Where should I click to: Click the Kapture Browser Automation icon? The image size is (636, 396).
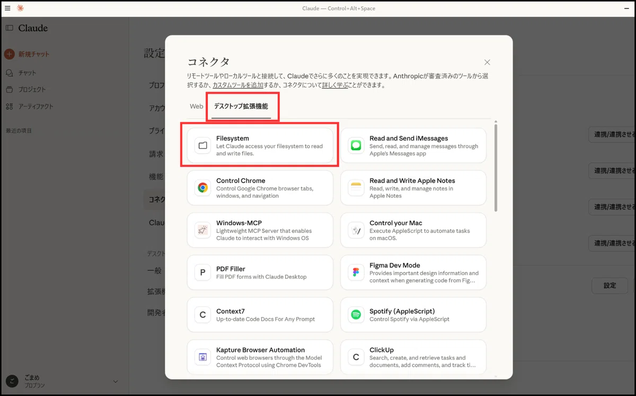(202, 357)
